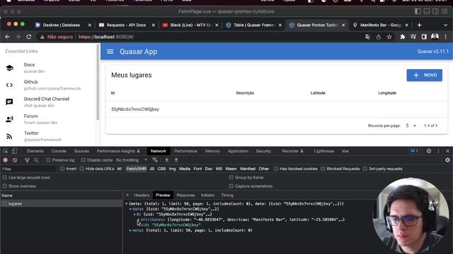
Task: Enable Use large request rows checkbox
Action: tap(5, 177)
